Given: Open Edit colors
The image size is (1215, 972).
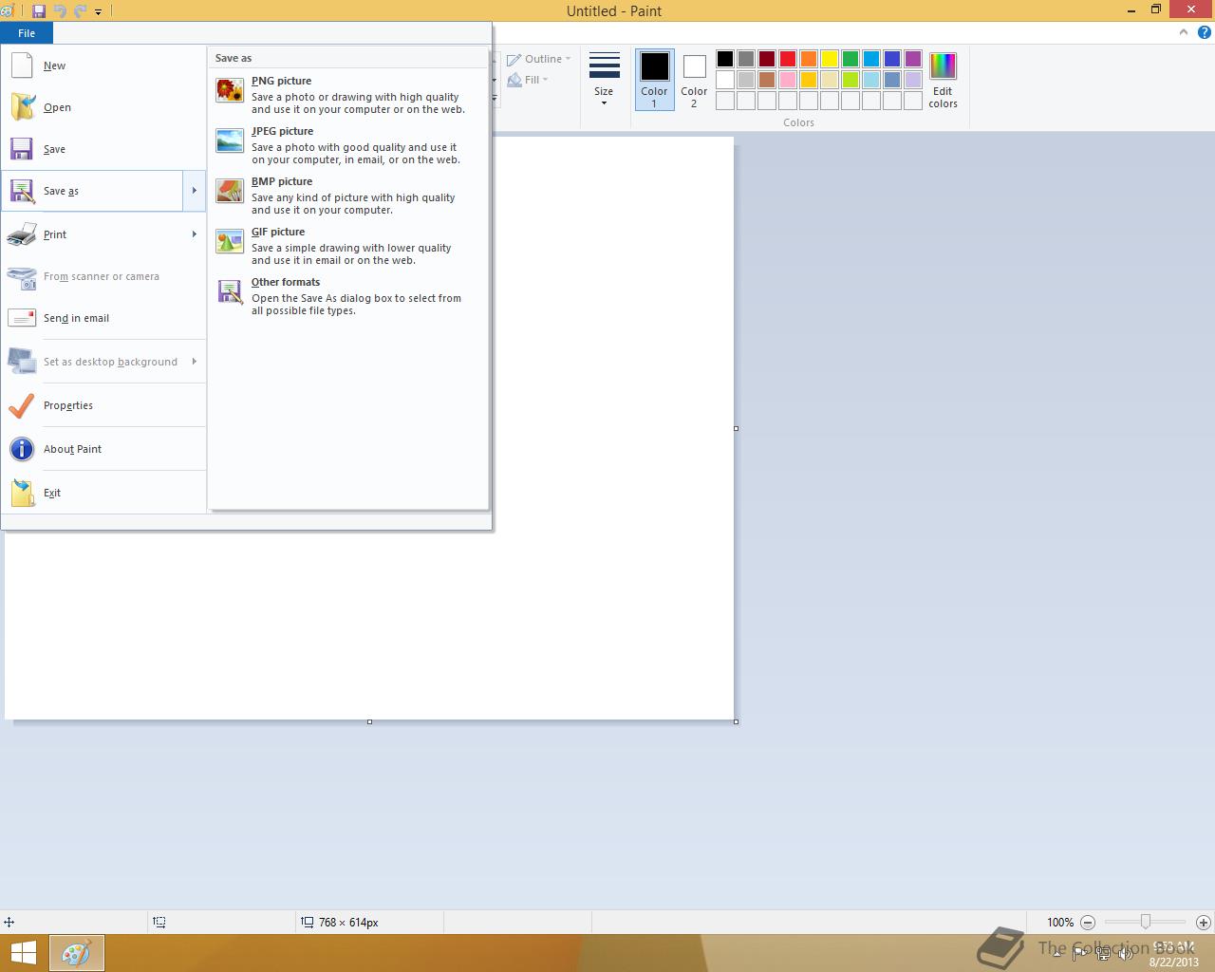Looking at the screenshot, I should click(943, 80).
